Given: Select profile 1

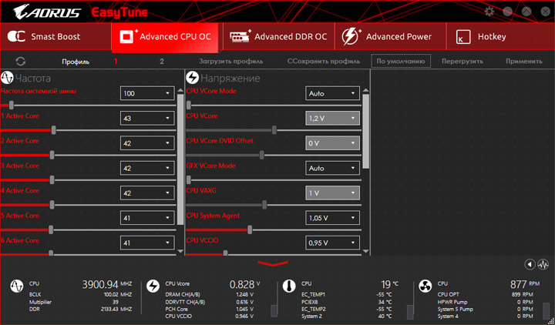Looking at the screenshot, I should (x=116, y=62).
